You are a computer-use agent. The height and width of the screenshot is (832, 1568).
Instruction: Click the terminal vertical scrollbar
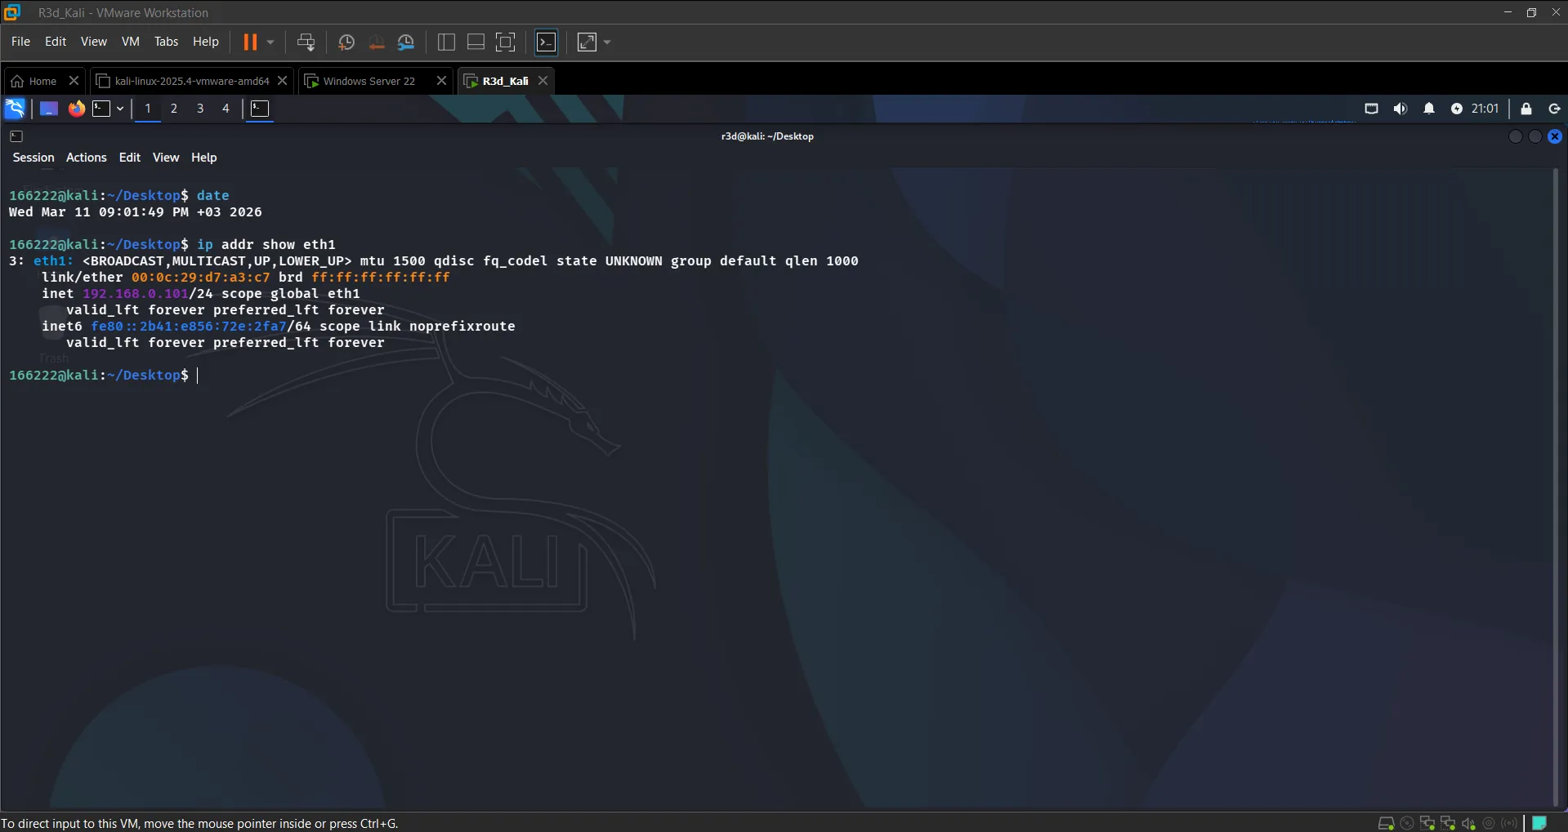tap(1555, 487)
